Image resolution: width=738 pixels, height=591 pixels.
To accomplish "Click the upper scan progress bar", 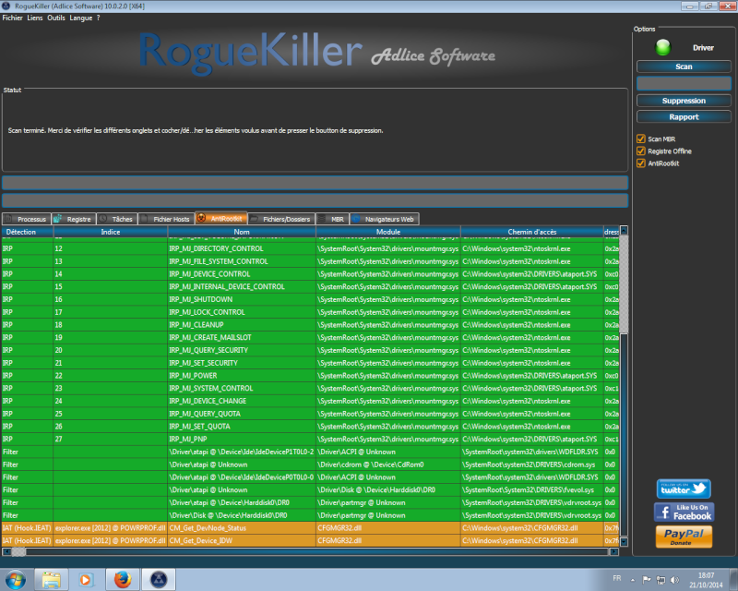I will tap(315, 183).
